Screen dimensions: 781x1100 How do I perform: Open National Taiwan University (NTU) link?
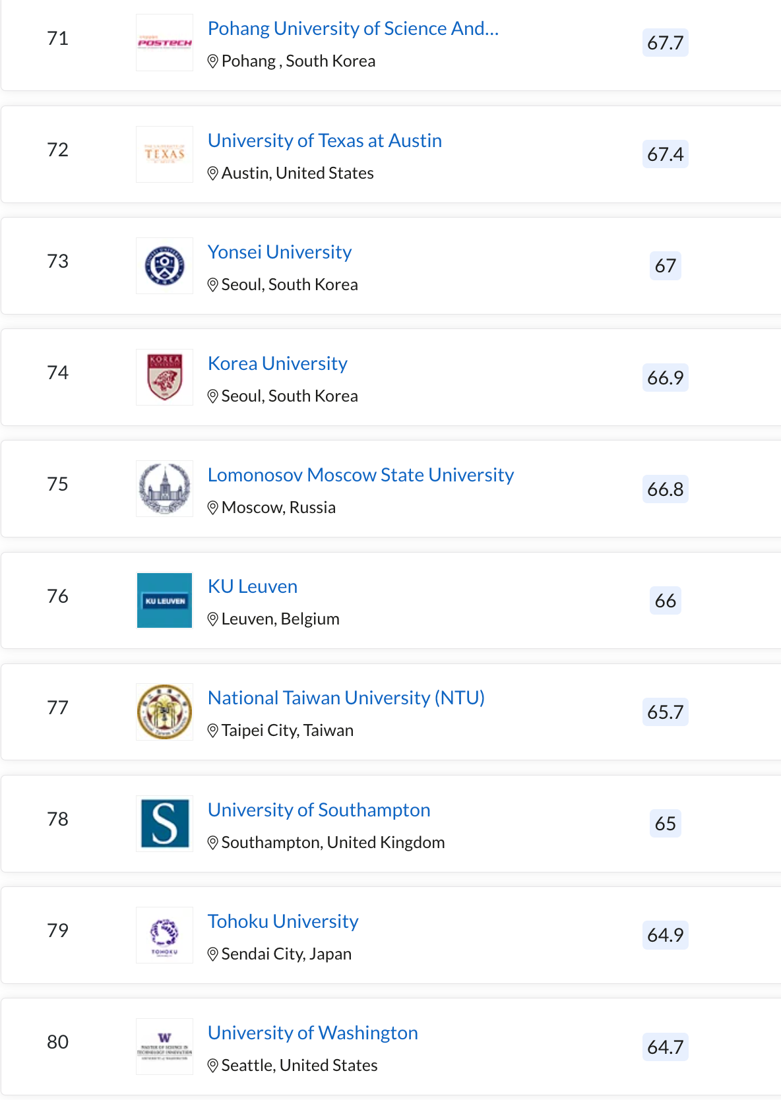[x=346, y=698]
